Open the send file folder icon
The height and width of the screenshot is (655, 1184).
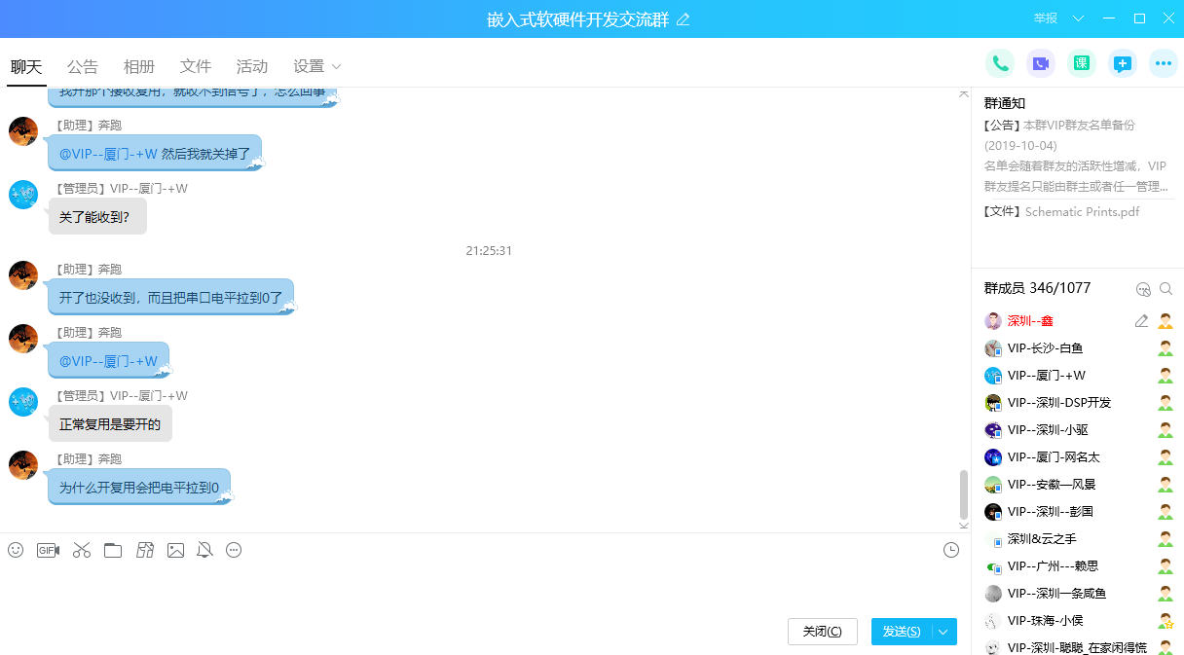coord(112,550)
